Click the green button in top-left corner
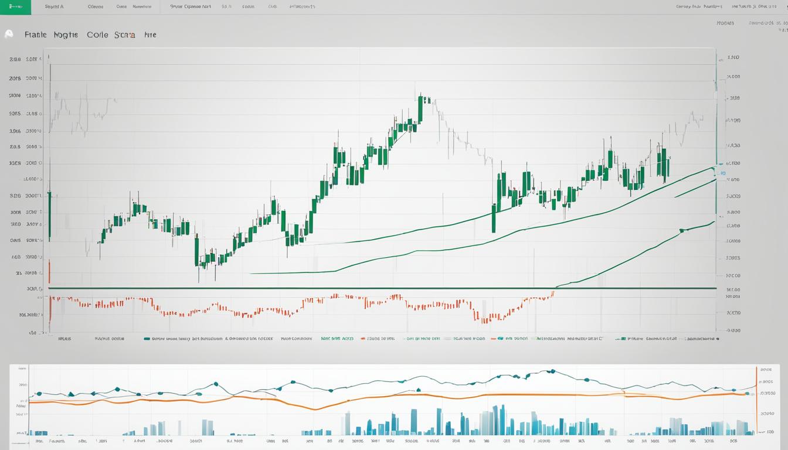The height and width of the screenshot is (450, 788). click(x=15, y=7)
